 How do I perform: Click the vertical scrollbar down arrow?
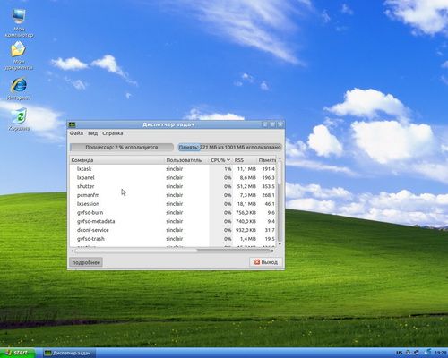(280, 243)
